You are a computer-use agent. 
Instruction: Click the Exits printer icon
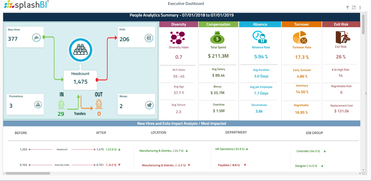tap(149, 38)
